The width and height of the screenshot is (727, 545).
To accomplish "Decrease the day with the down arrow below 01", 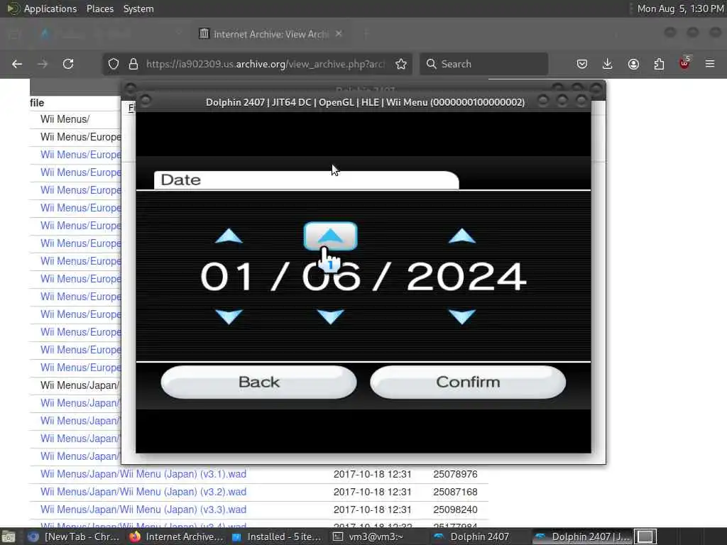I will click(x=229, y=316).
